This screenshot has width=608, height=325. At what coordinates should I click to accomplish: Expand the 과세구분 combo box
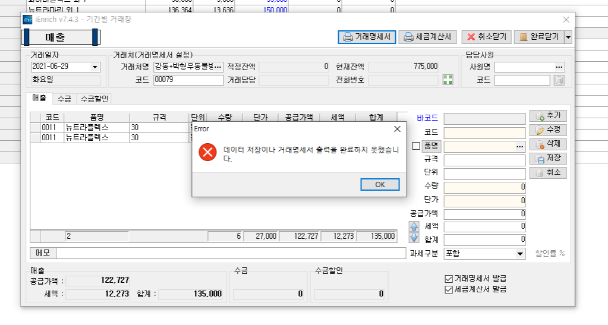[x=520, y=254]
